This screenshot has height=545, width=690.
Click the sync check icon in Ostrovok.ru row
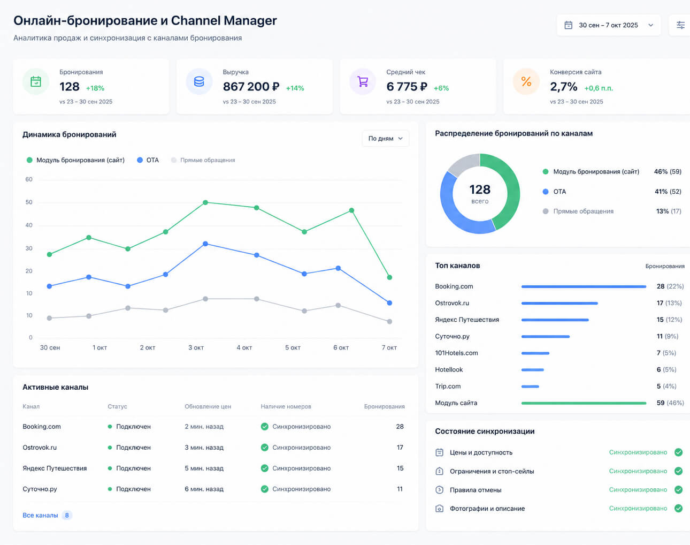(264, 448)
